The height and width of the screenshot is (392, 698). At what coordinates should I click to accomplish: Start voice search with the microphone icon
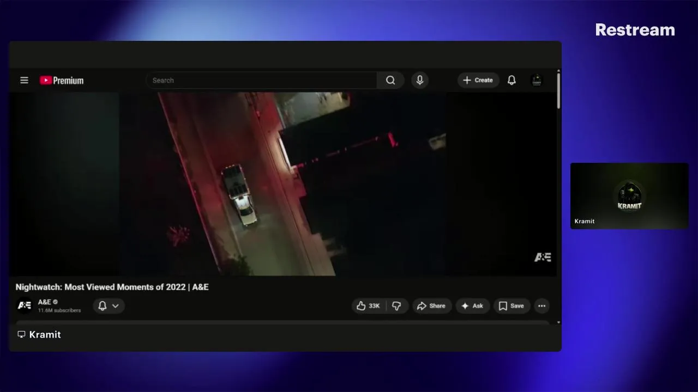(x=420, y=80)
